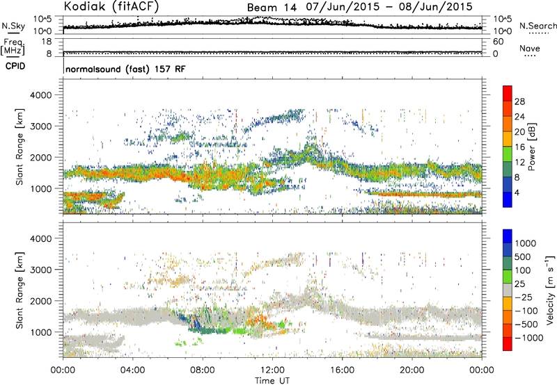Click the 'Kodiak (fitACF)' plot title
This screenshot has height=385, width=557.
pos(111,6)
